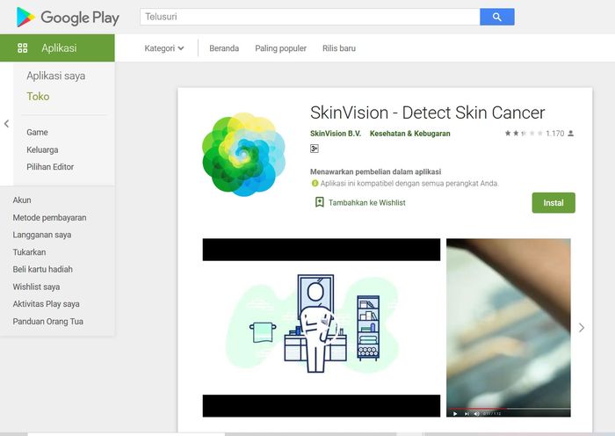Viewport: 615px width, 436px height.
Task: Click the compatibility info icon
Action: coord(315,183)
